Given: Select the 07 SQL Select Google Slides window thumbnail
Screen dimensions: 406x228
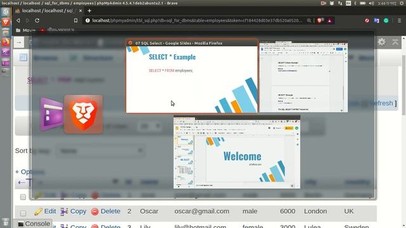Looking at the screenshot, I should (192, 76).
